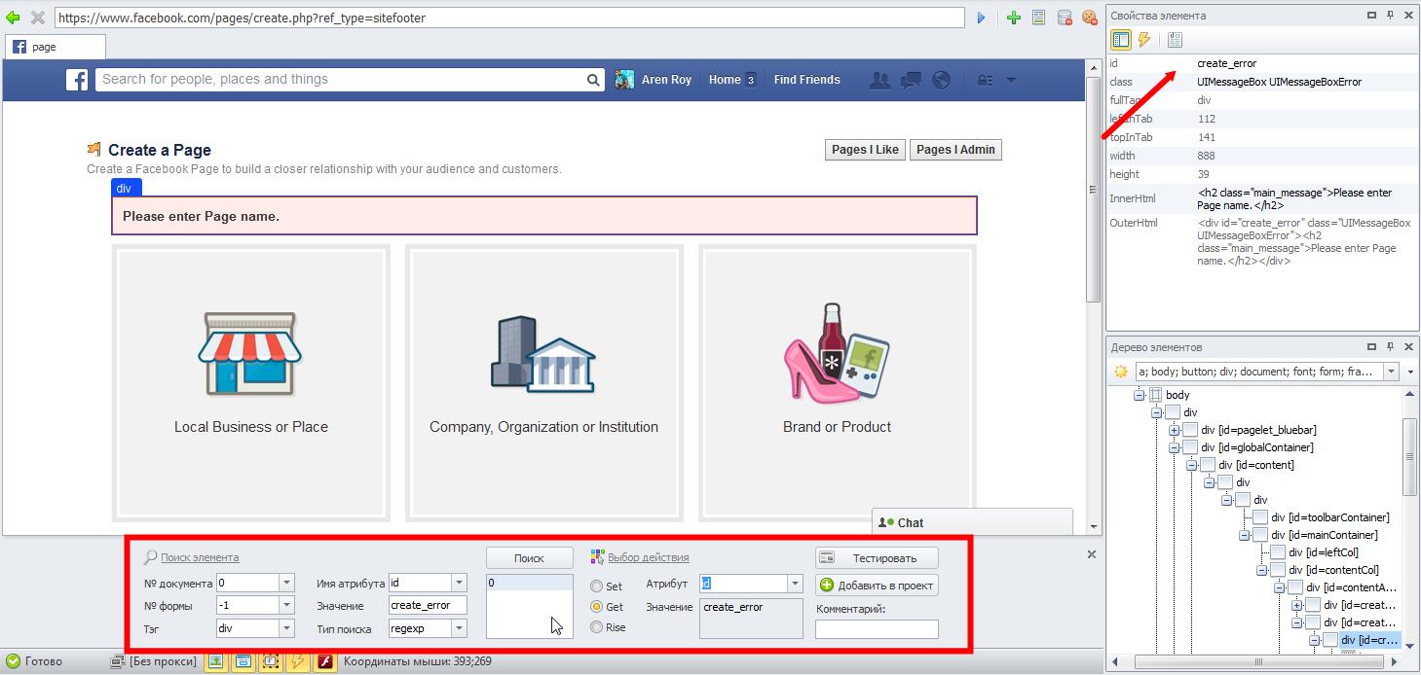Click the search magnifier in Facebook search
The height and width of the screenshot is (675, 1421).
click(593, 80)
